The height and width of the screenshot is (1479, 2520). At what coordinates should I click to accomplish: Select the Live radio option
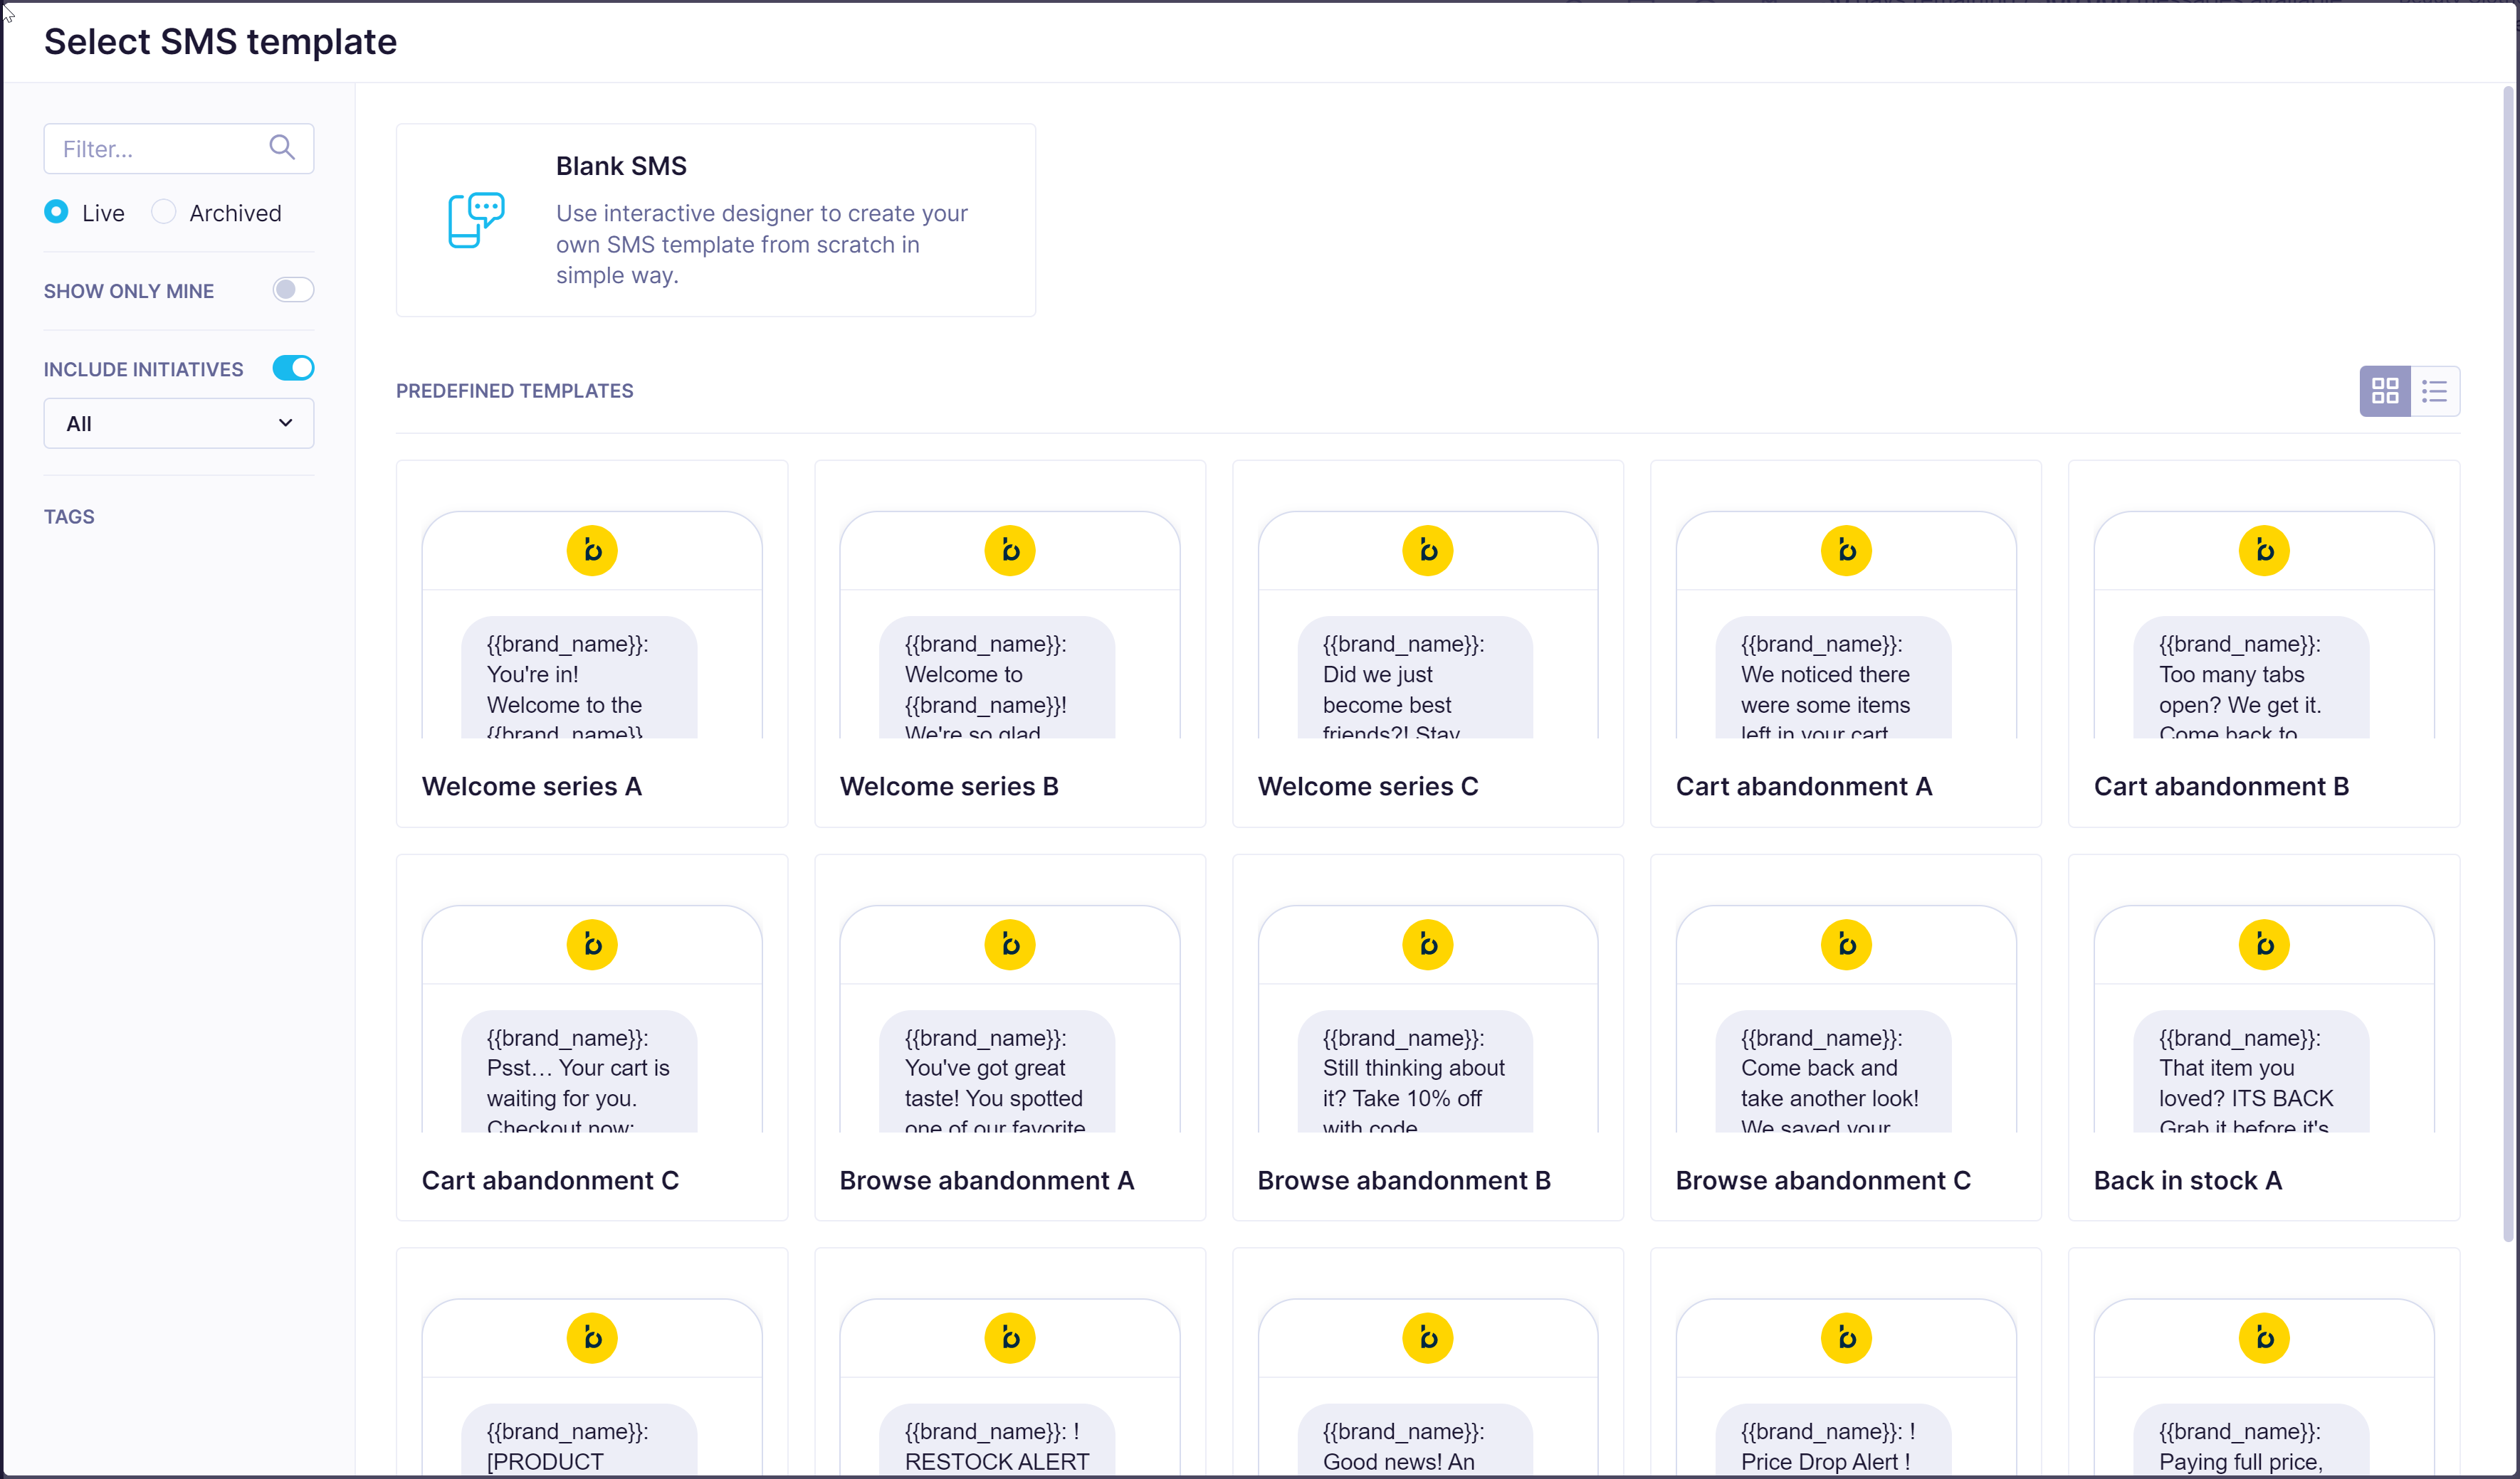tap(57, 212)
